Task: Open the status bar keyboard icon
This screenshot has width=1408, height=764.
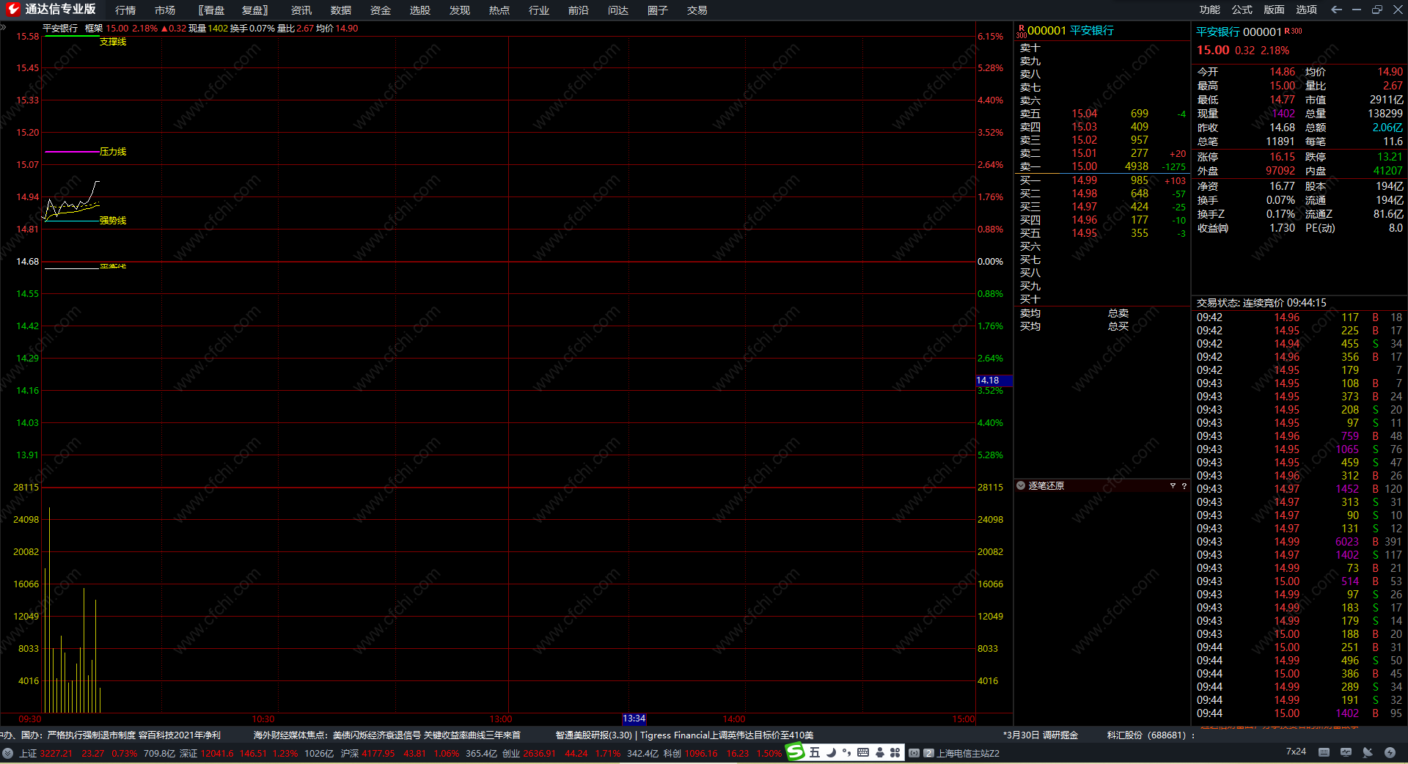Action: pyautogui.click(x=1324, y=752)
